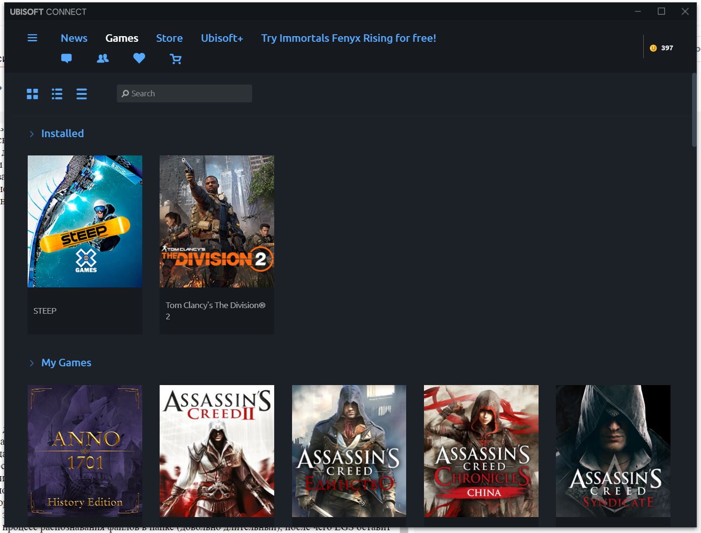Open the chat messages icon

coord(66,58)
